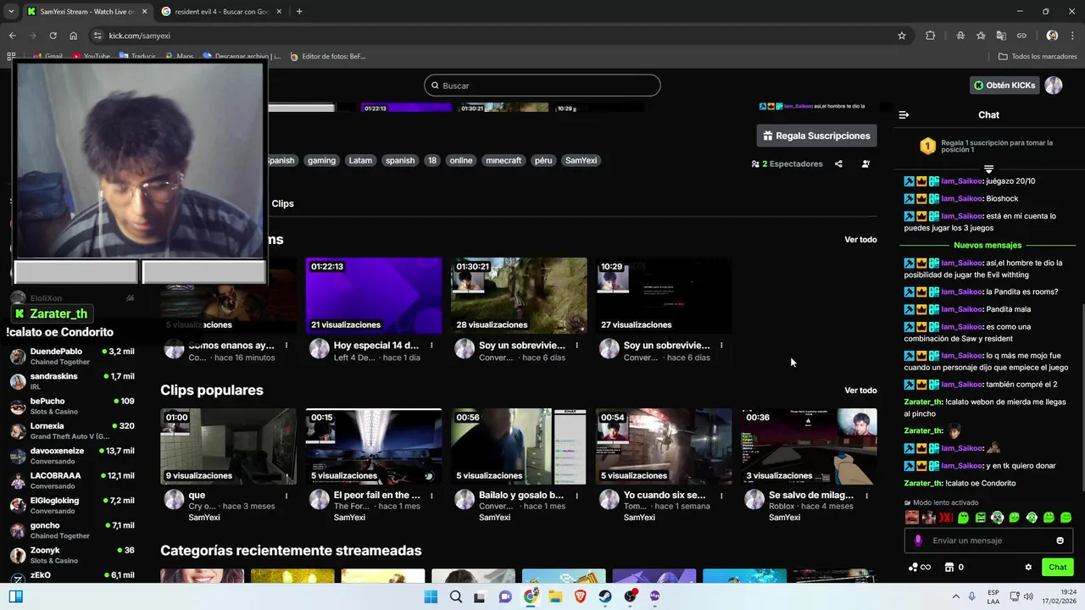Open options for 'Se salvo de milag...' clip
The image size is (1085, 610).
866,496
